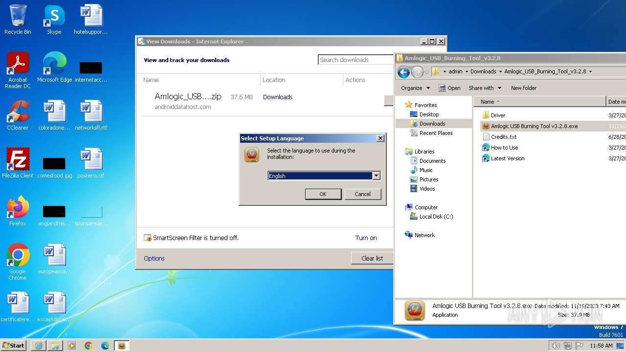
Task: Expand the Downloads breadcrumb arrow in address bar
Action: pos(500,71)
